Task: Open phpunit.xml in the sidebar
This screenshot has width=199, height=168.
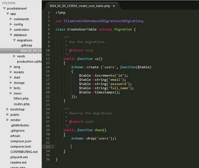Action: [x=19, y=157]
